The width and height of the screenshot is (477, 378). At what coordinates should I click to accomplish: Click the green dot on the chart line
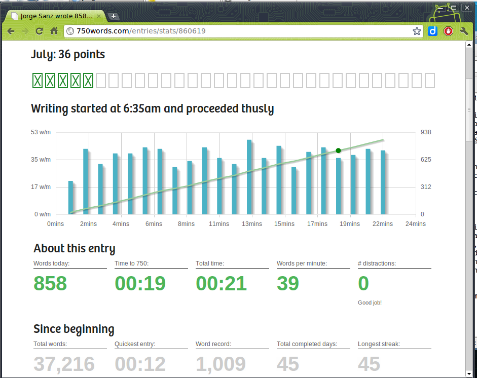click(338, 150)
